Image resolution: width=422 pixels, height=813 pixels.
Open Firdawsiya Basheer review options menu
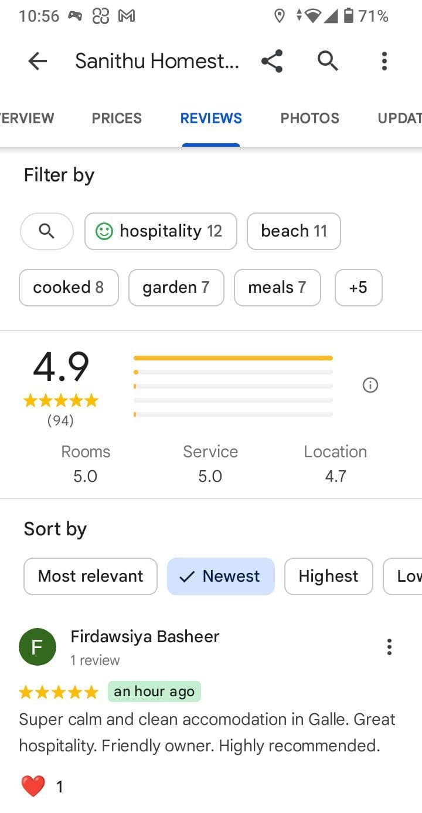click(x=389, y=647)
